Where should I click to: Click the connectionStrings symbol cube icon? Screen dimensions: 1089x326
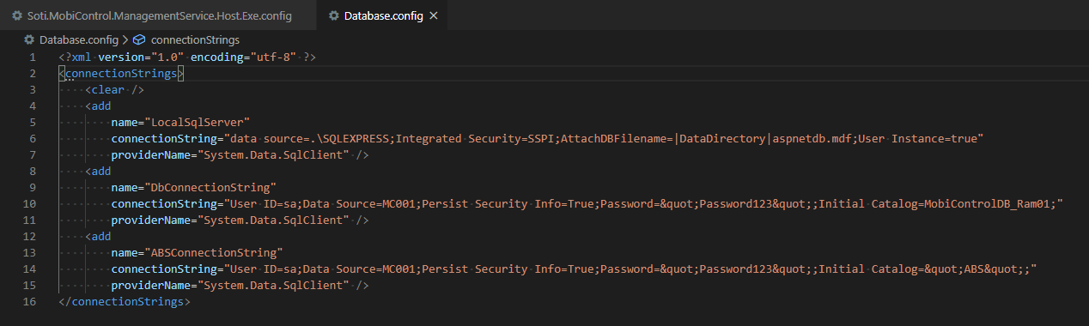point(139,39)
